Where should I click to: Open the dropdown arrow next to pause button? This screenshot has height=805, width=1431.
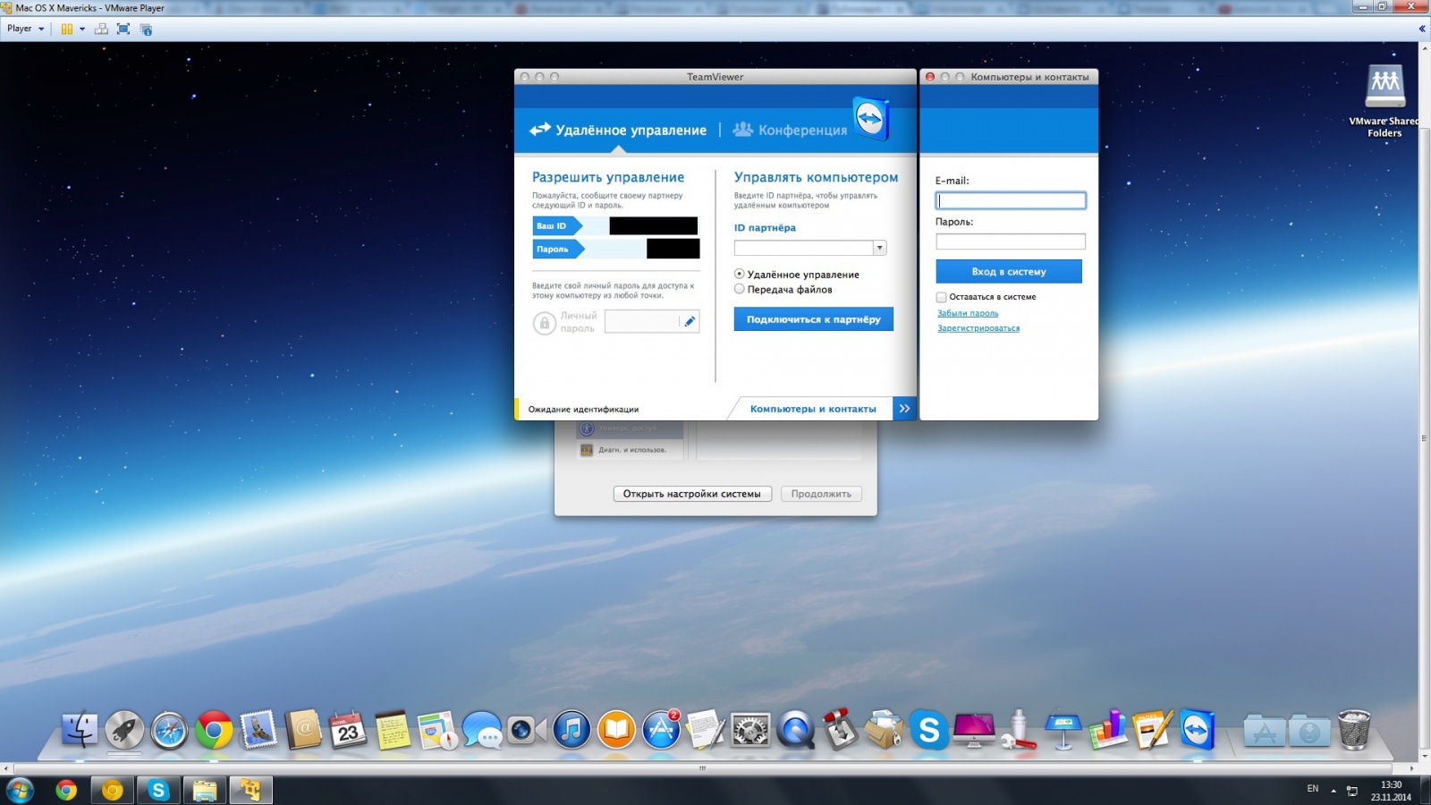pyautogui.click(x=82, y=29)
